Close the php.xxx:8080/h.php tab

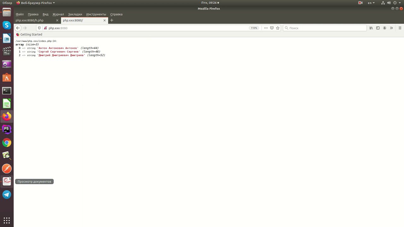(57, 20)
